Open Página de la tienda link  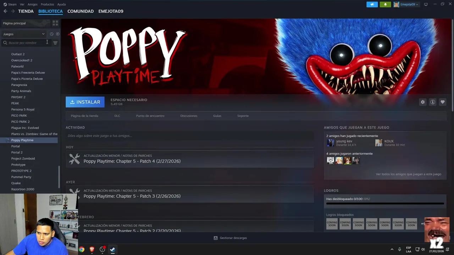coord(84,116)
